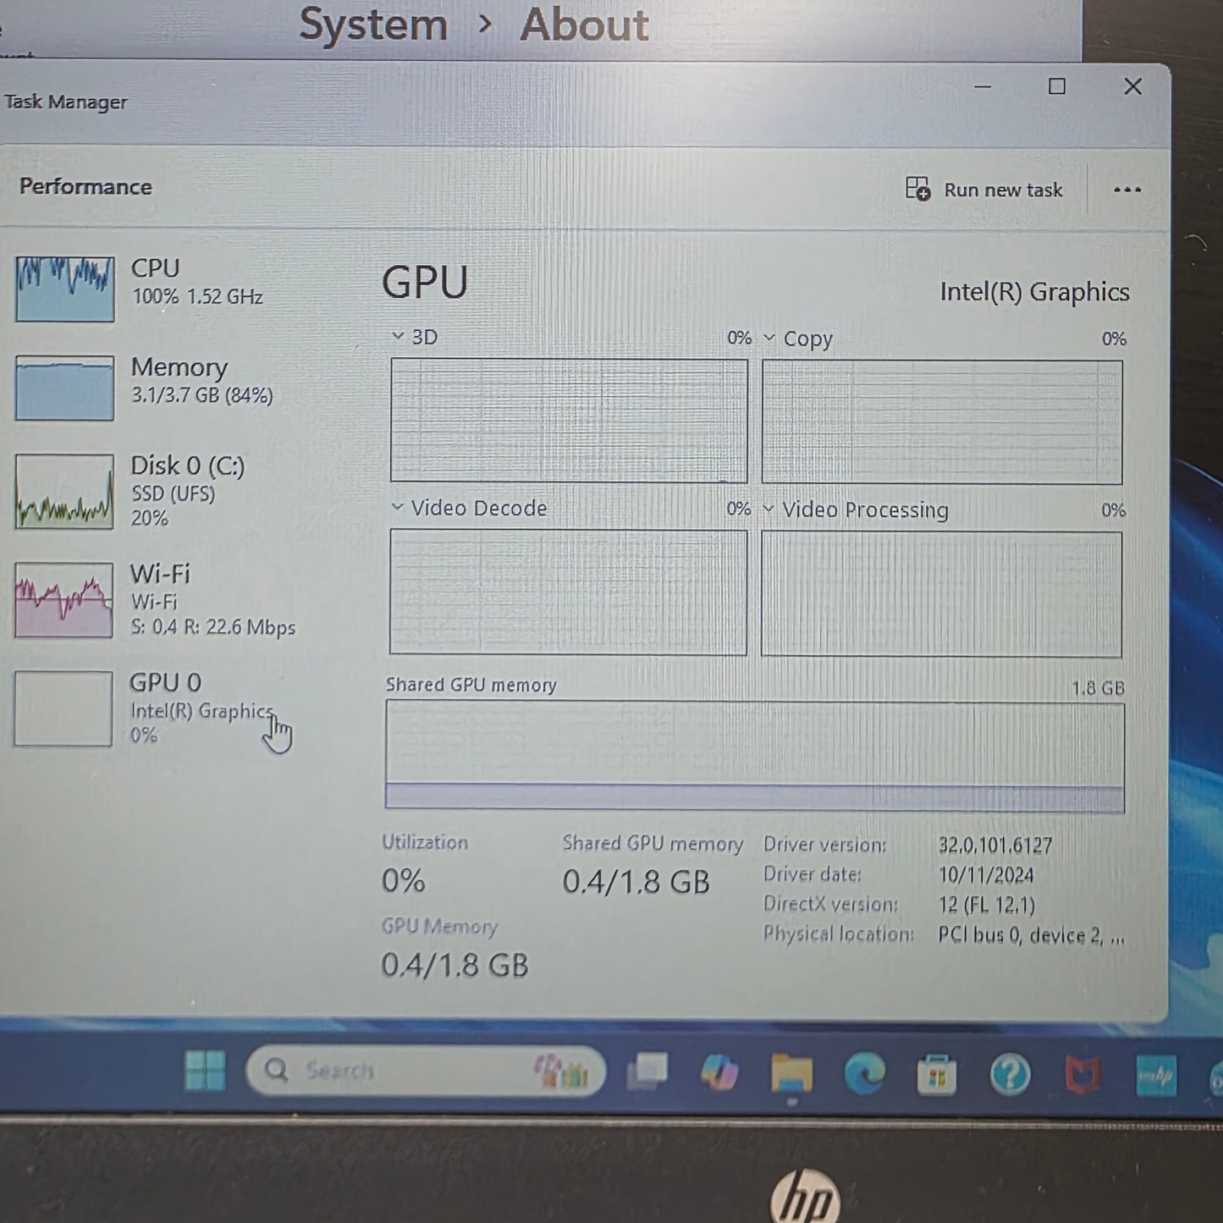Click the GPU 0 graph thumbnail
Image resolution: width=1223 pixels, height=1223 pixels.
63,708
